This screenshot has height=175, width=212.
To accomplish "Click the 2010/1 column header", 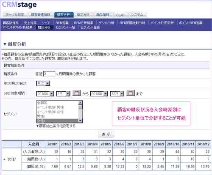I will point(53,144).
